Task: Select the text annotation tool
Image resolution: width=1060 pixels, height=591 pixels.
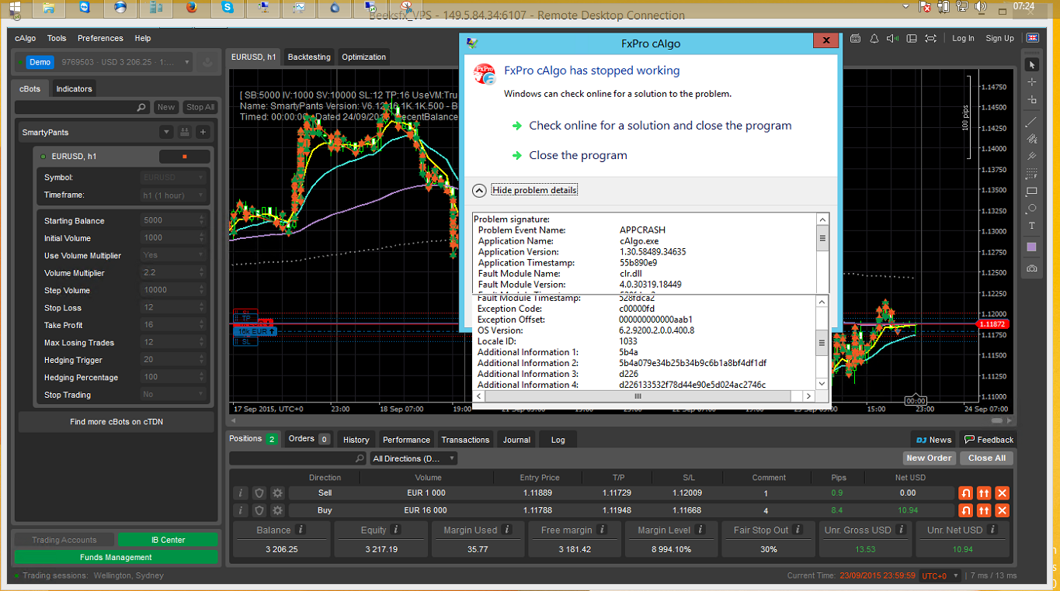Action: (x=1032, y=226)
